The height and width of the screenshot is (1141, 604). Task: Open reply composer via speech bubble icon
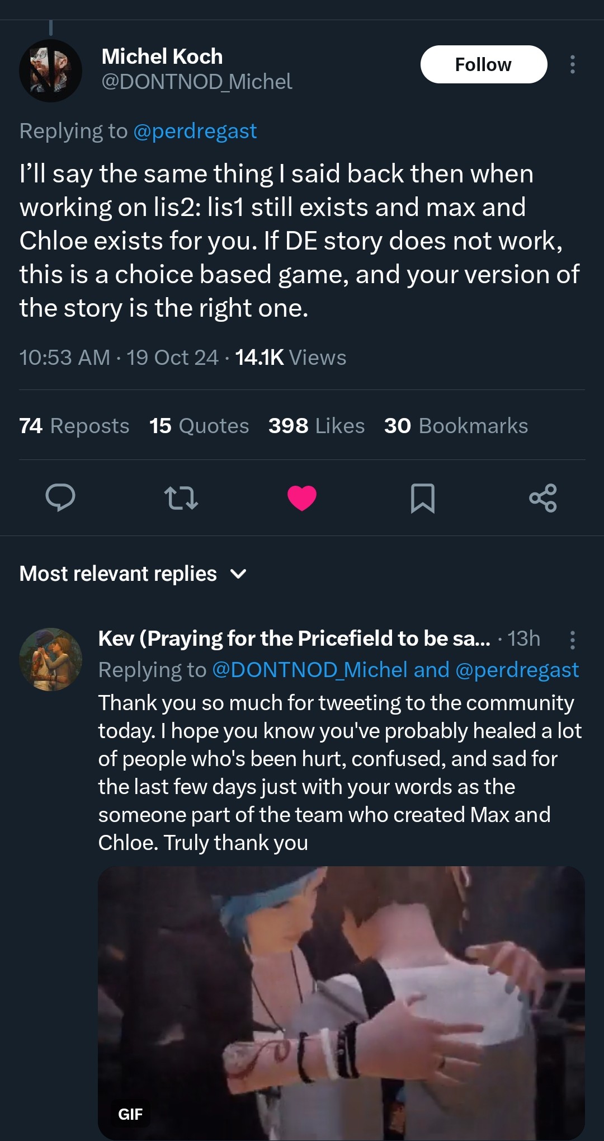click(60, 497)
